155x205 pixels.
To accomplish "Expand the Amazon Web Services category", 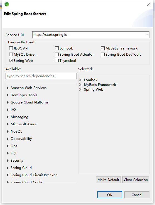I will (8, 88).
